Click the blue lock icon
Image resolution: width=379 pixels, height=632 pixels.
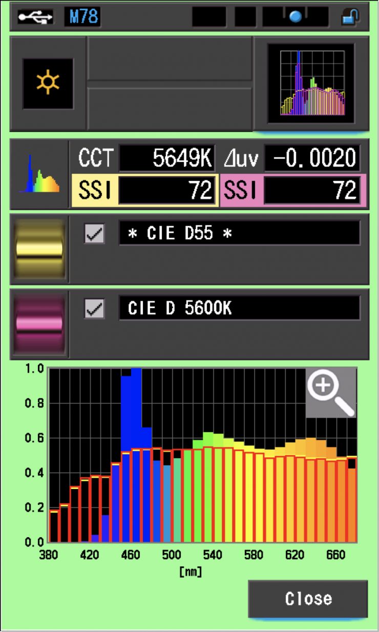click(350, 17)
